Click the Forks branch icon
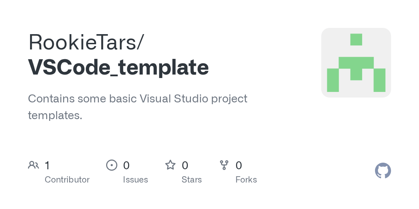The image size is (419, 209). [x=224, y=165]
